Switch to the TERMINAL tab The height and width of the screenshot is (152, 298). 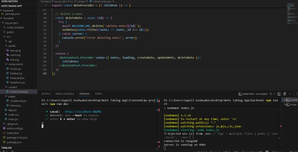84,94
